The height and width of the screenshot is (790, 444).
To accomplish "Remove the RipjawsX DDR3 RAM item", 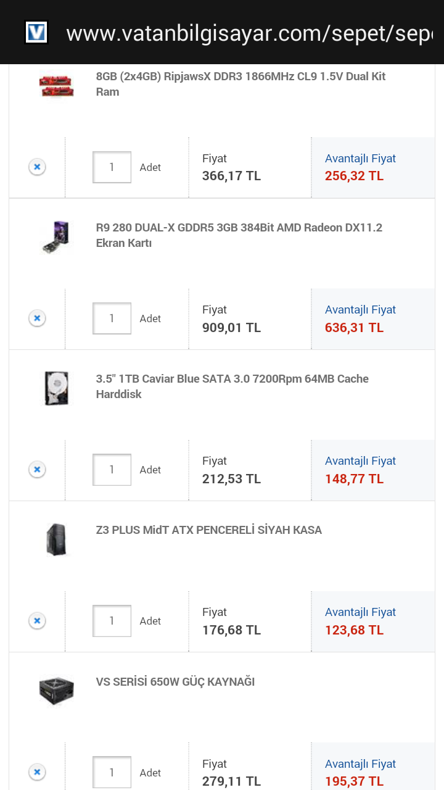I will coord(37,167).
